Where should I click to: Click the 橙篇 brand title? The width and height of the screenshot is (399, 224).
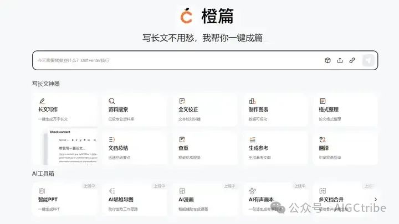[218, 16]
